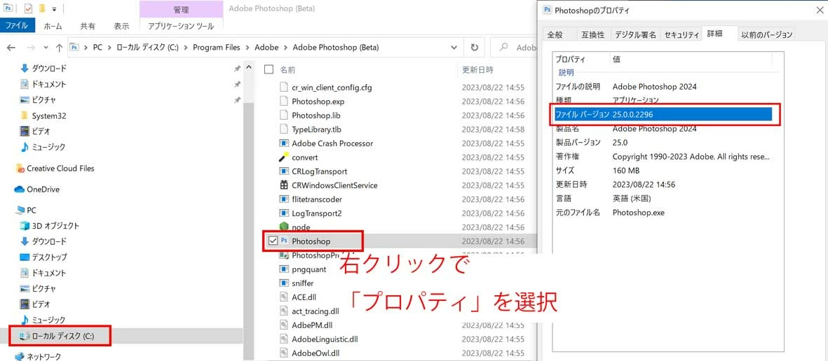
Task: Toggle the select-all checkbox by 名前
Action: point(269,69)
